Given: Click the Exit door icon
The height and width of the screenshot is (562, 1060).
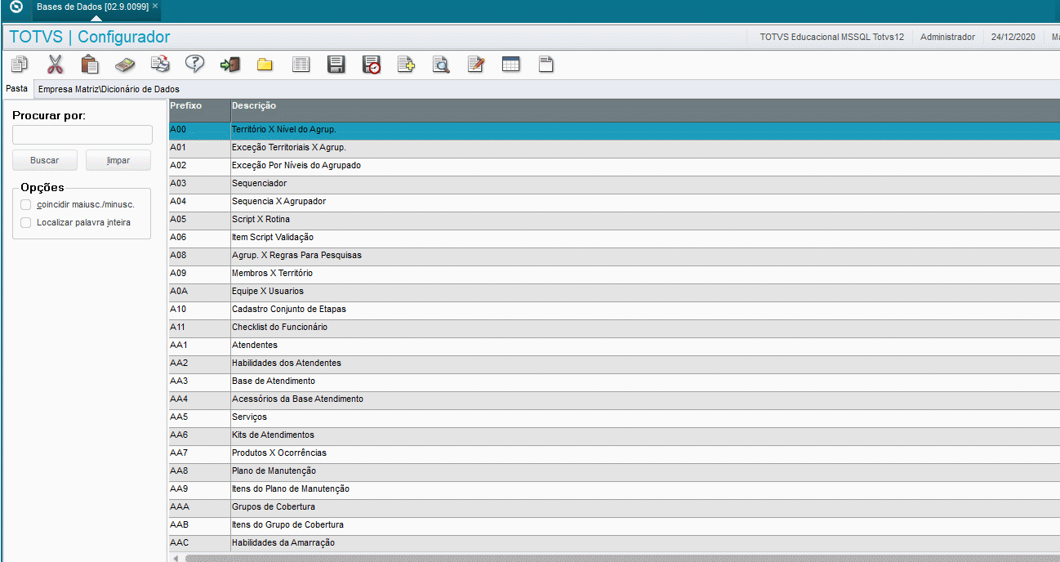Looking at the screenshot, I should (x=230, y=65).
